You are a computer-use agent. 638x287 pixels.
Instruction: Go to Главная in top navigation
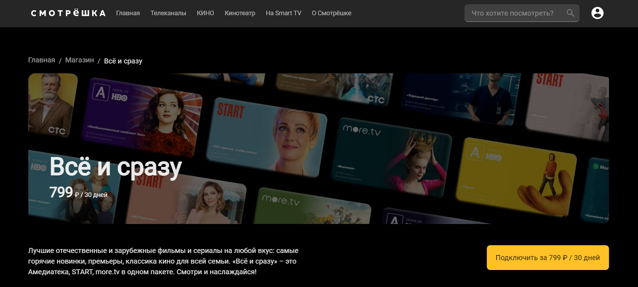[x=128, y=13]
